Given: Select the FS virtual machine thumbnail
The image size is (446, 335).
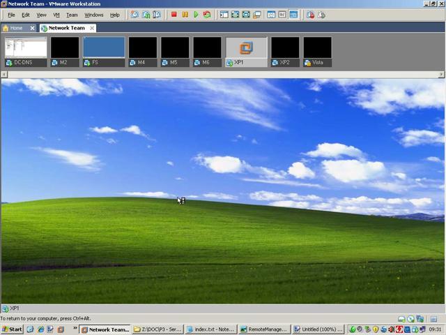Looking at the screenshot, I should click(104, 48).
